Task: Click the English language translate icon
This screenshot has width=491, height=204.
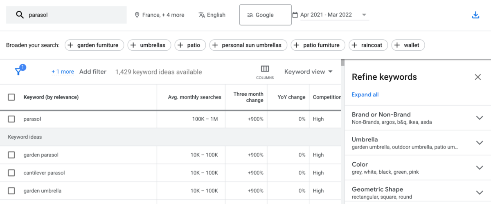Action: [x=202, y=15]
